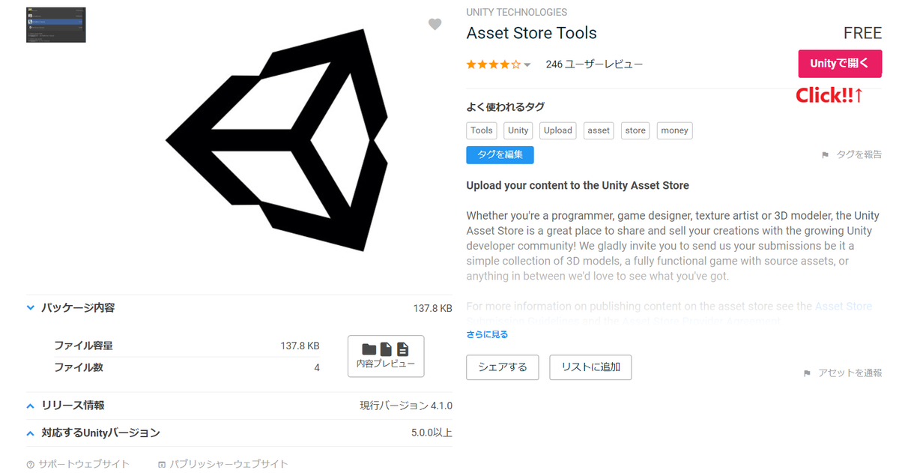
Task: Click the folder icon in 内容プレビュー
Action: (369, 349)
